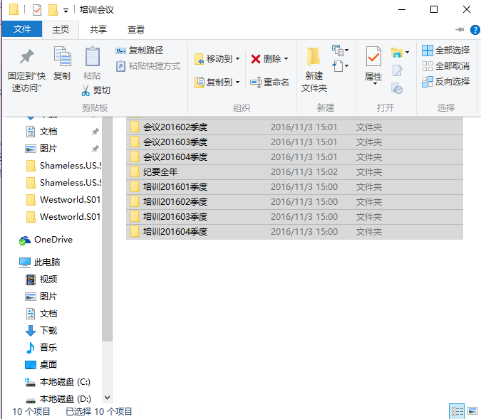Click Rename (重命名) button
The height and width of the screenshot is (419, 481).
point(269,82)
